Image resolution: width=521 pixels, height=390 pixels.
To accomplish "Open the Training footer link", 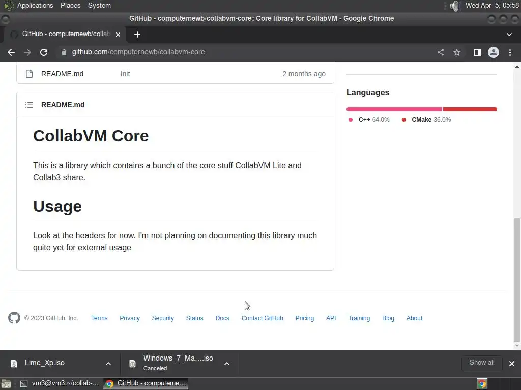I will pyautogui.click(x=359, y=318).
